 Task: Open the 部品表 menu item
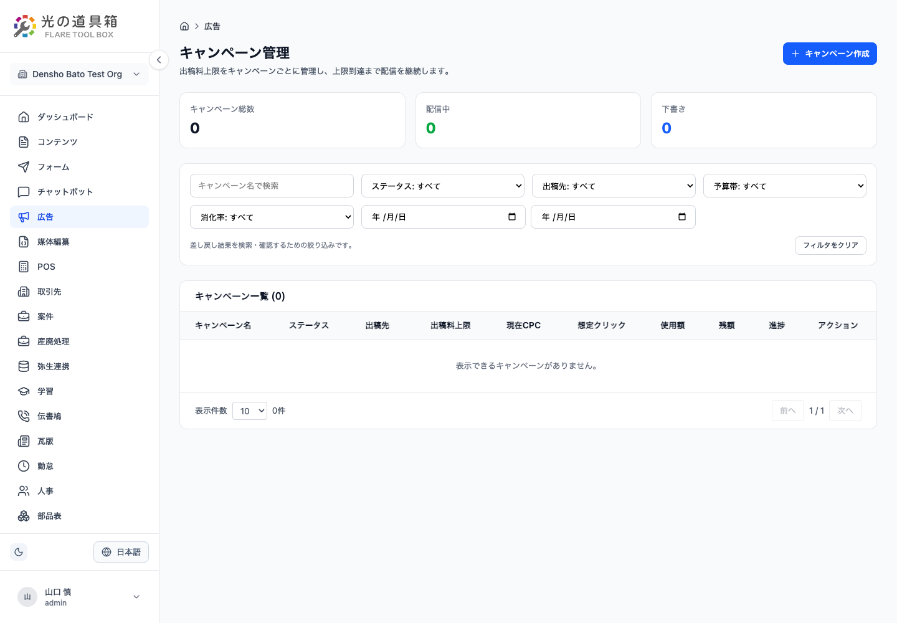coord(79,516)
